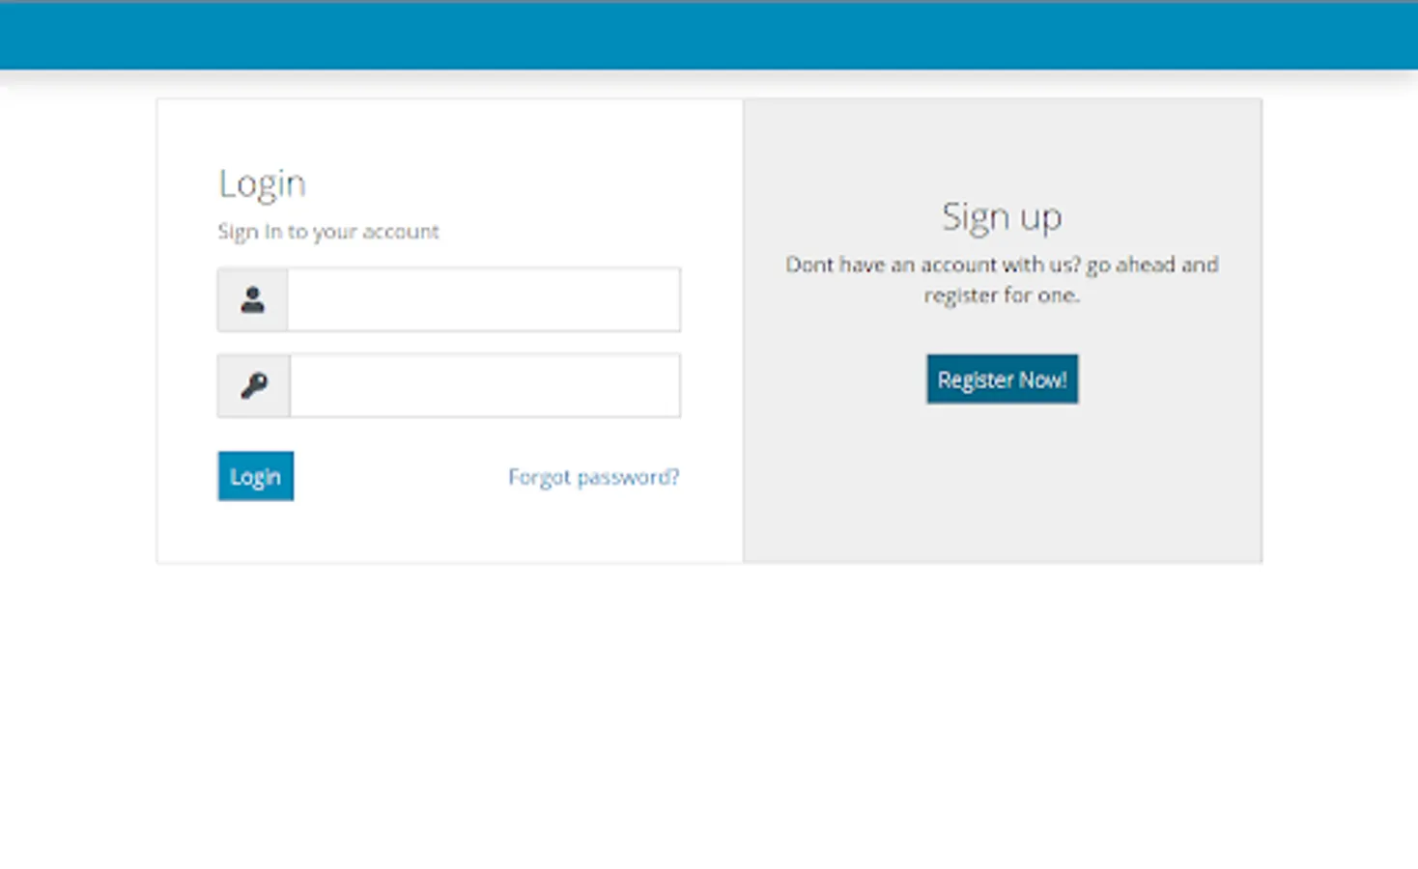Select the Login heading text
The height and width of the screenshot is (869, 1418).
click(262, 183)
